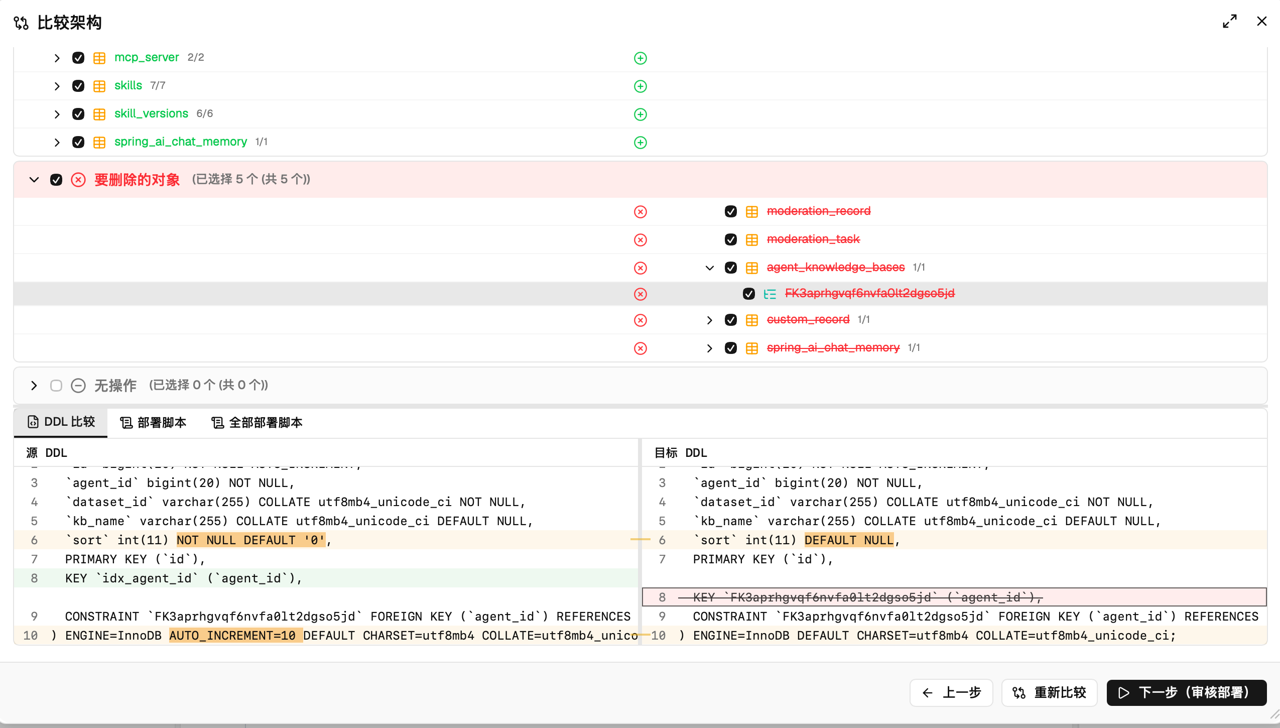Screen dimensions: 1280x728
Task: Uncheck the mcp_server checkbox
Action: pos(78,58)
